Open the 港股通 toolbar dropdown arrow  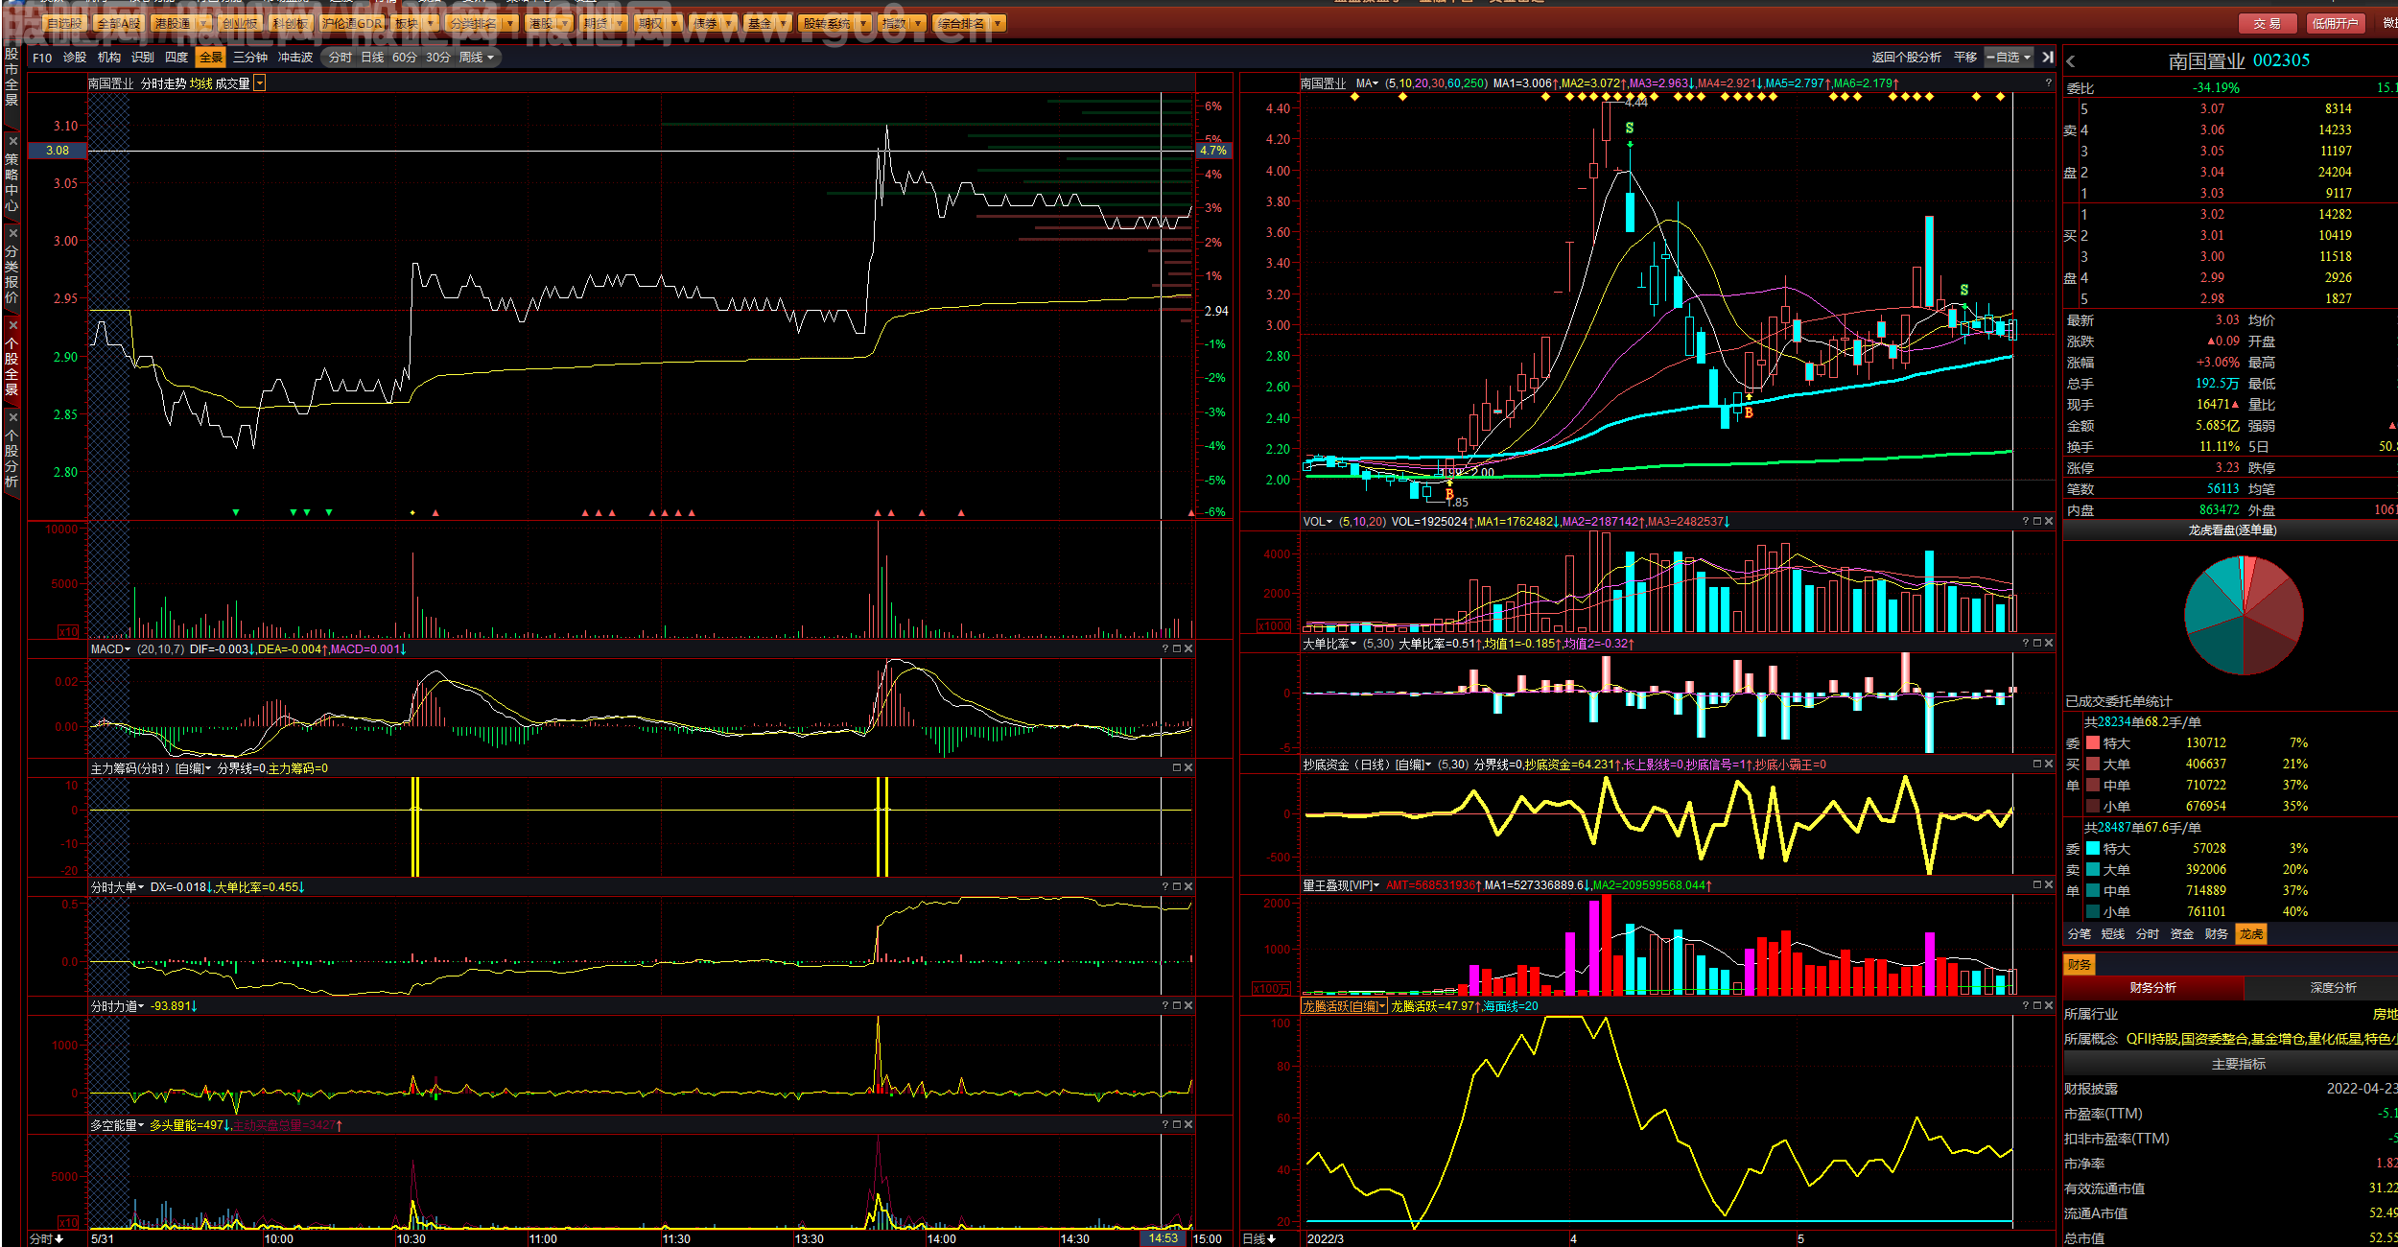pyautogui.click(x=203, y=23)
